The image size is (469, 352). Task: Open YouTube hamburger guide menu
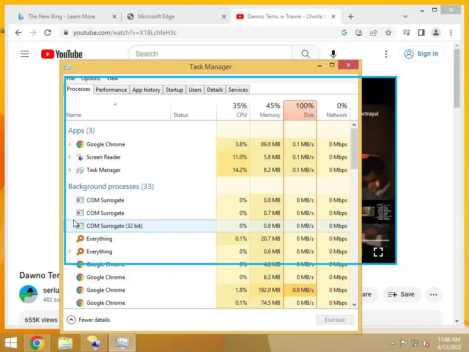click(25, 54)
